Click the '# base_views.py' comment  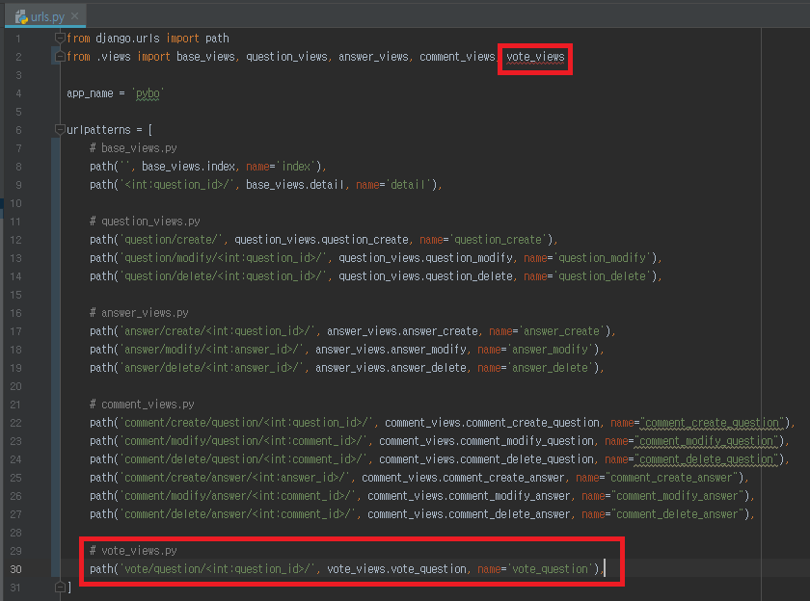(x=133, y=148)
